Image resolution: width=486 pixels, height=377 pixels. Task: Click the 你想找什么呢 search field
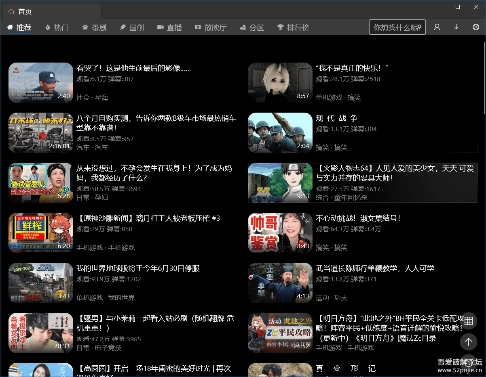pyautogui.click(x=394, y=27)
